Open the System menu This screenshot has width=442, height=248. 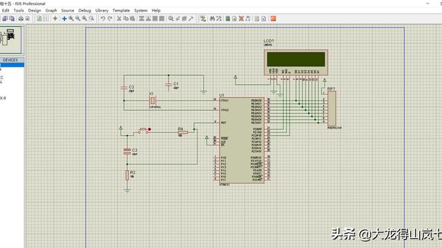point(141,10)
